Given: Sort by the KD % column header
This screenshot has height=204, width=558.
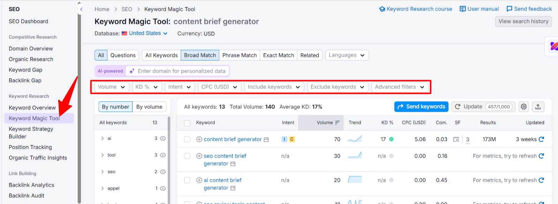Looking at the screenshot, I should [x=387, y=123].
